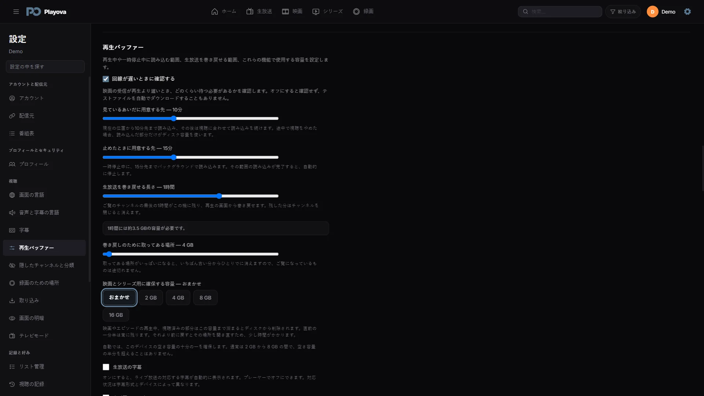Click the 視聴の記録 history icon
The height and width of the screenshot is (396, 704).
point(12,384)
